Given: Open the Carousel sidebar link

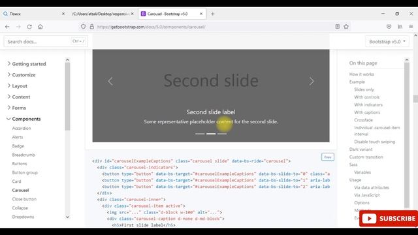Looking at the screenshot, I should (x=20, y=190).
